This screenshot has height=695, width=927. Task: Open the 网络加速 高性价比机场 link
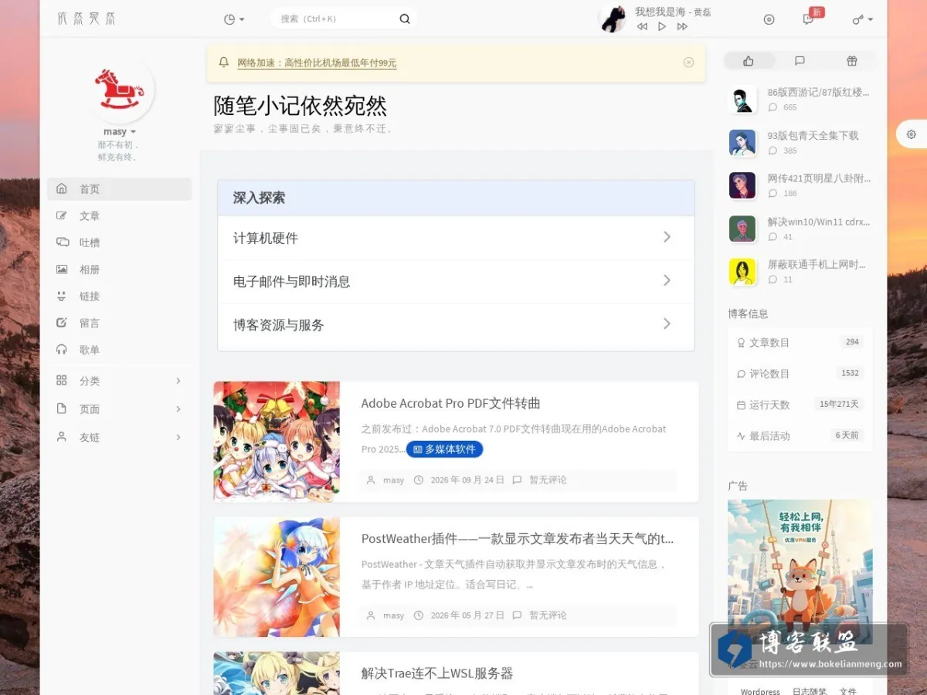tap(317, 63)
